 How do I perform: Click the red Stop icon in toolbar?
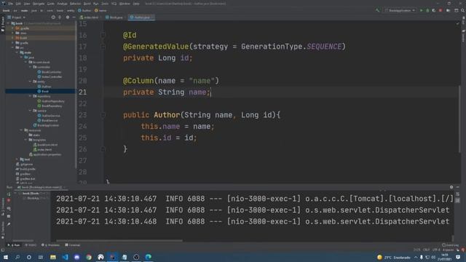pyautogui.click(x=441, y=10)
